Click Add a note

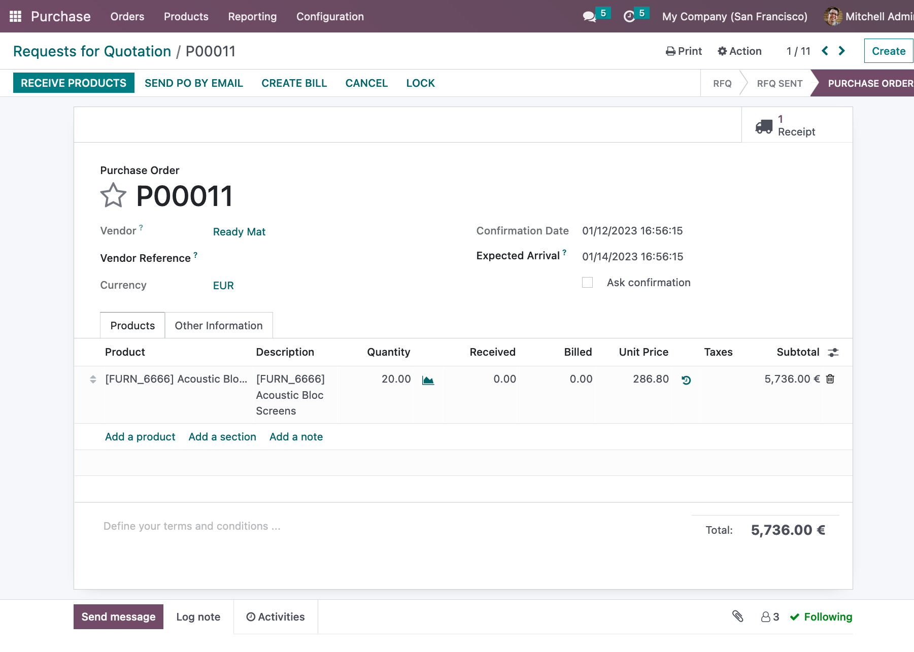[x=296, y=437]
